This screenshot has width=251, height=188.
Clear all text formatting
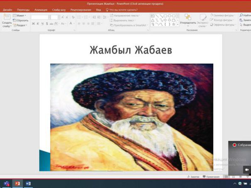(73, 17)
